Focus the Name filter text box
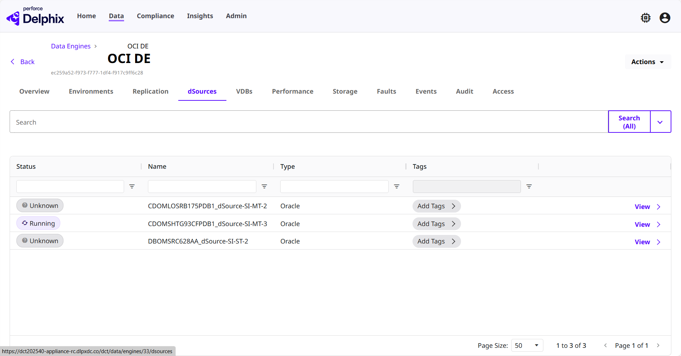681x356 pixels. point(202,187)
